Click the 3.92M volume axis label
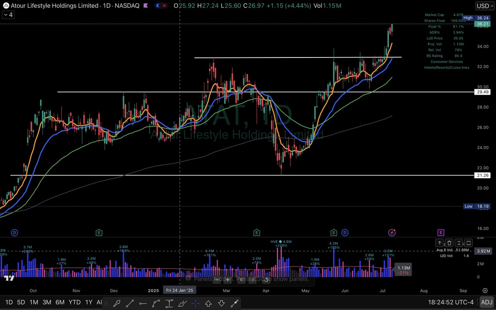This screenshot has width=496, height=310. click(483, 251)
